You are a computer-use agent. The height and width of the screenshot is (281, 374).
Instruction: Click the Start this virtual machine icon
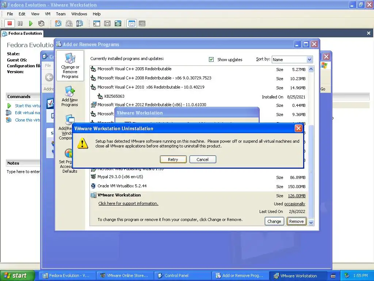(x=9, y=106)
